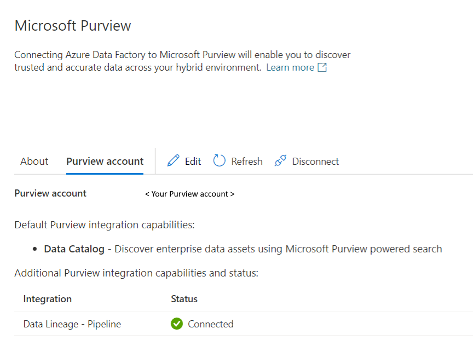The height and width of the screenshot is (363, 473).
Task: Click the Refresh button label
Action: 247,162
